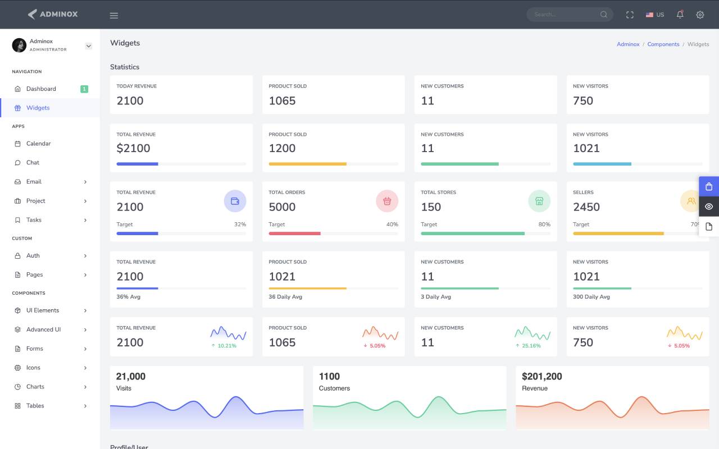The image size is (719, 449).
Task: Click the Tables grid icon
Action: coord(17,406)
